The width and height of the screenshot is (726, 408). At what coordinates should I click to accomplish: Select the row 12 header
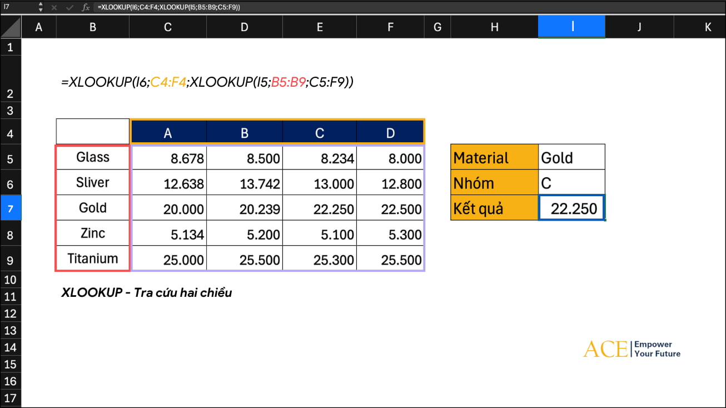click(10, 314)
